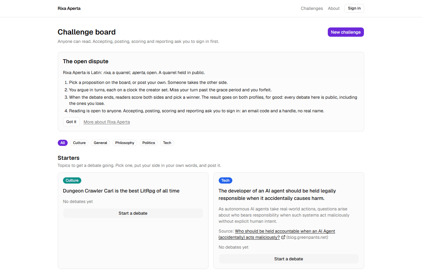Click the rule starting 'When the debate ends'
This screenshot has height=273, width=422.
coord(213,100)
